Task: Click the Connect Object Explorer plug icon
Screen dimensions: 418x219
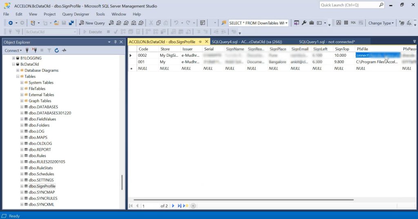Action: click(27, 50)
